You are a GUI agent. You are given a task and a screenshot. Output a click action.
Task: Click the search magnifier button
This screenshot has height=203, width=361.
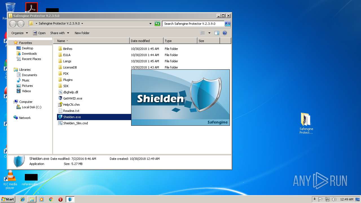[x=228, y=24]
